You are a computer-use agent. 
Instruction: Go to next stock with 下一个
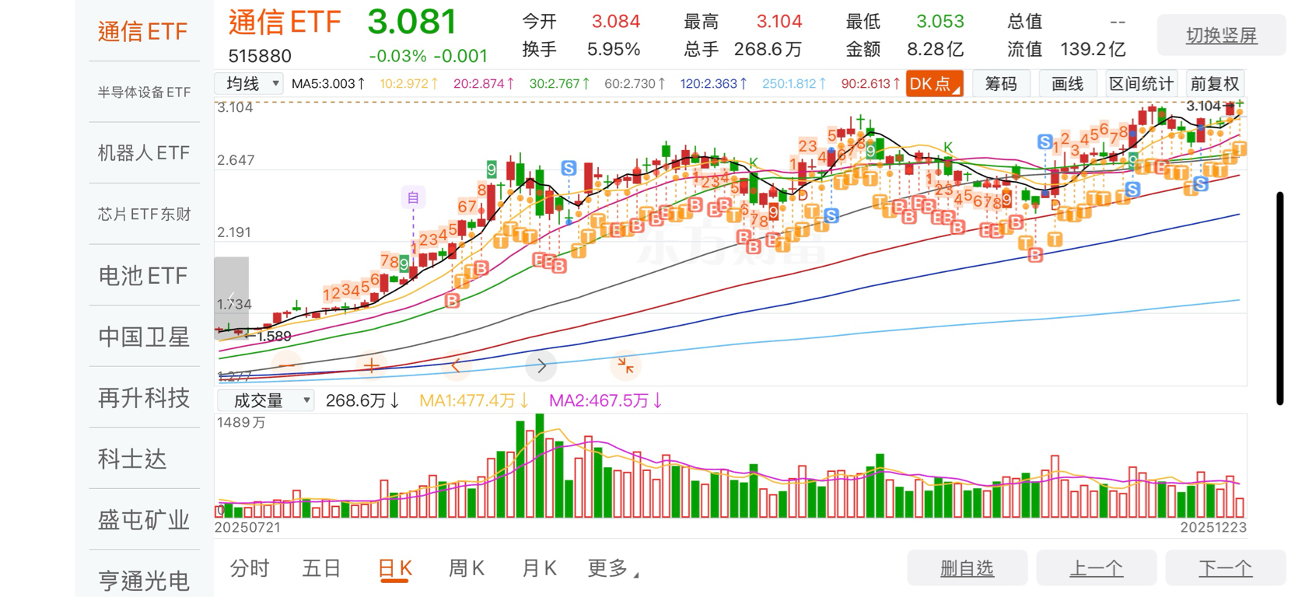pyautogui.click(x=1225, y=568)
